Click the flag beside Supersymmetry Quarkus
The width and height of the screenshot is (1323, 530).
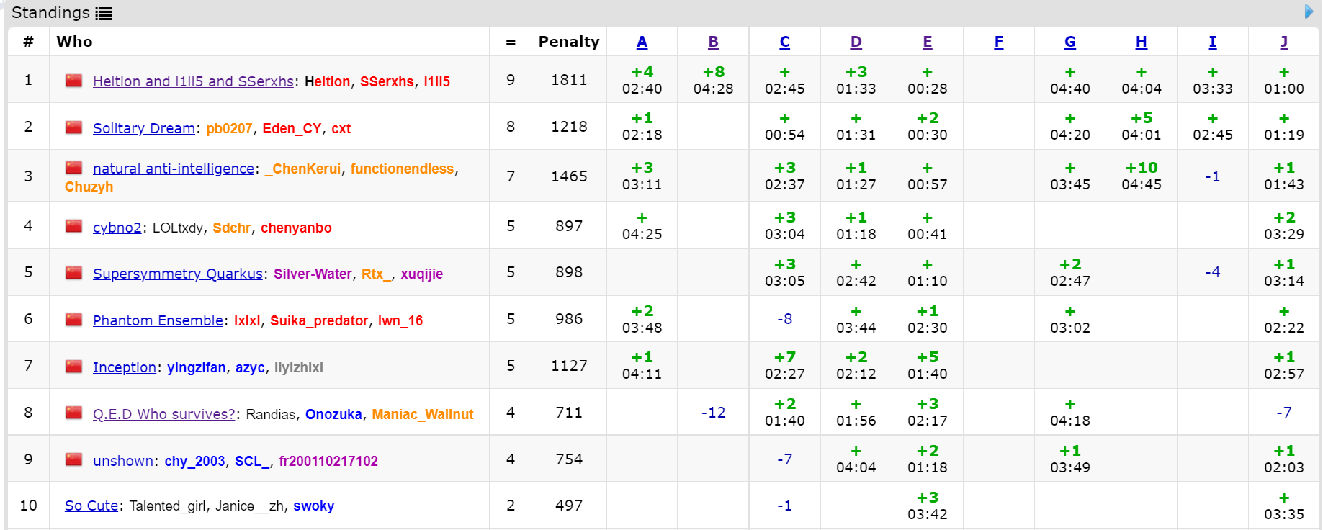(x=73, y=273)
